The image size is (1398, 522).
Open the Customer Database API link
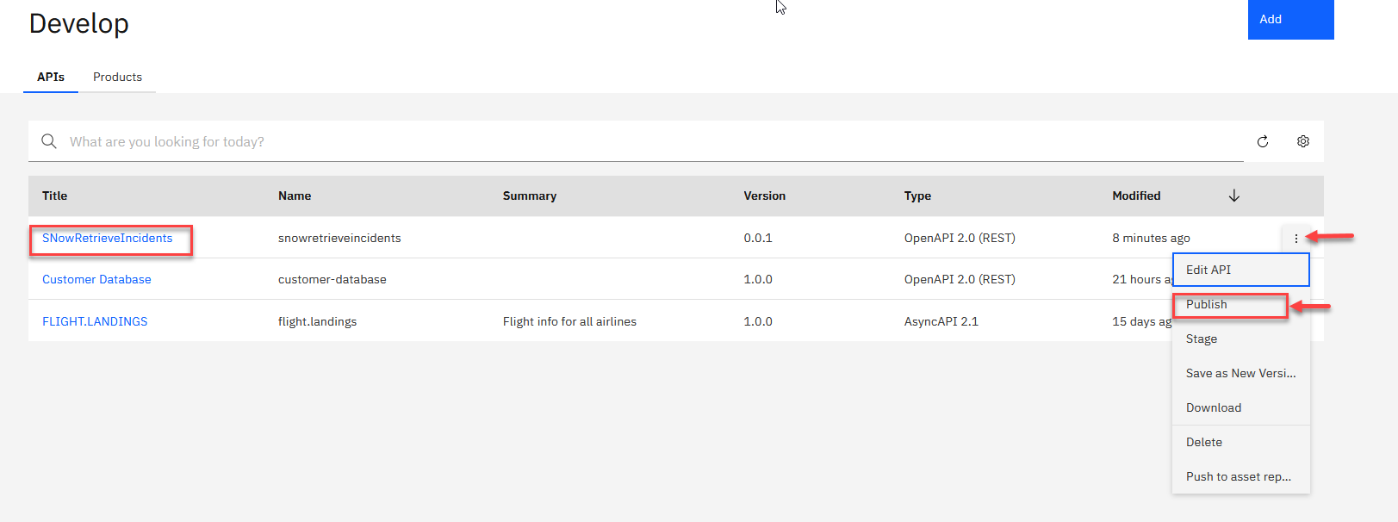(96, 279)
